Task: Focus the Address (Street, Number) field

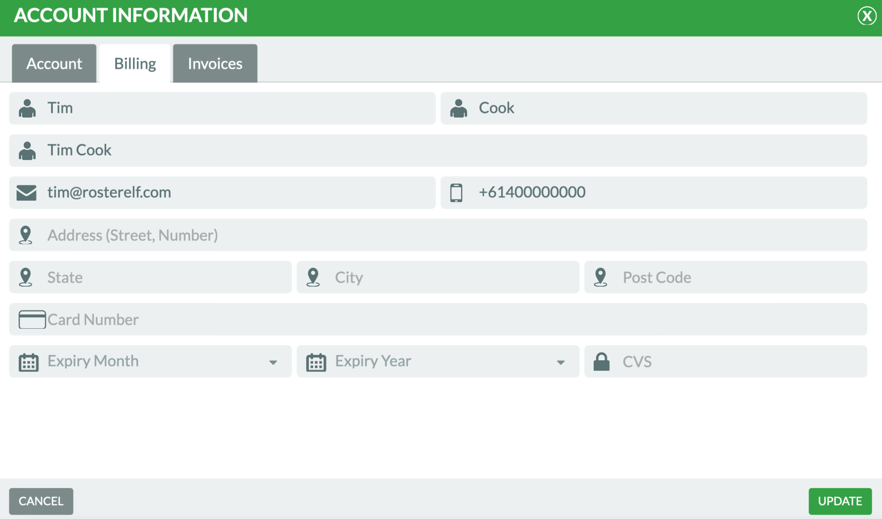Action: pos(438,235)
